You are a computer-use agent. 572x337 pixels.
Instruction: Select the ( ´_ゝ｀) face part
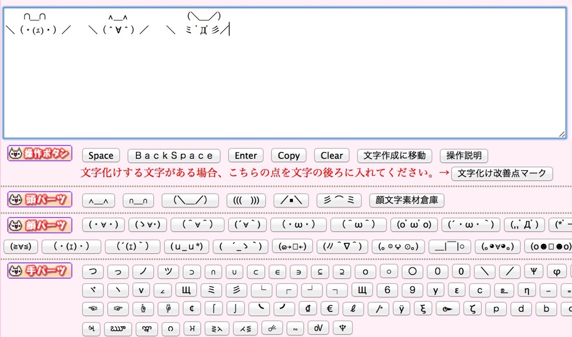click(x=240, y=247)
